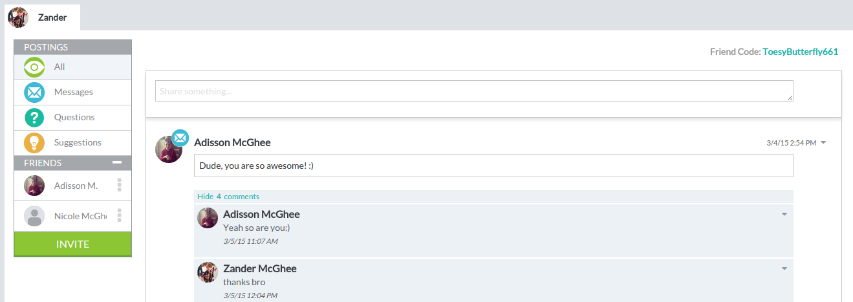Hide the 4 comments on the post

point(228,197)
